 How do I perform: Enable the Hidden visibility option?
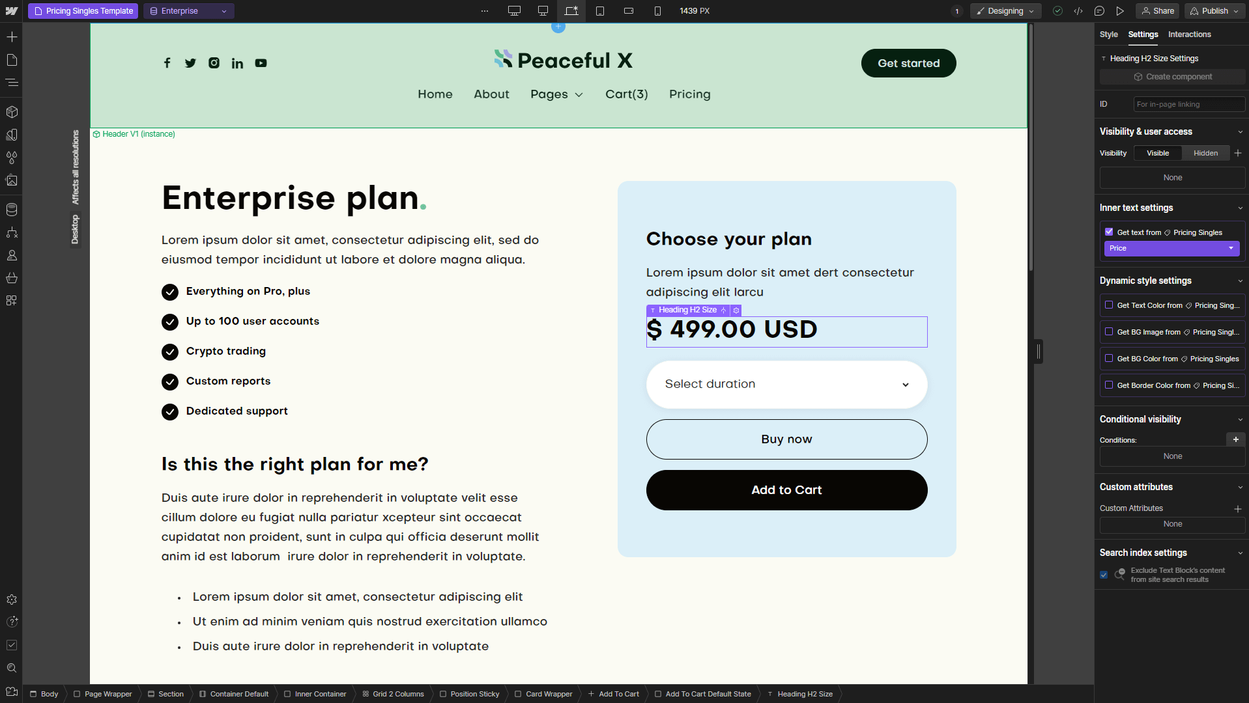click(x=1205, y=153)
